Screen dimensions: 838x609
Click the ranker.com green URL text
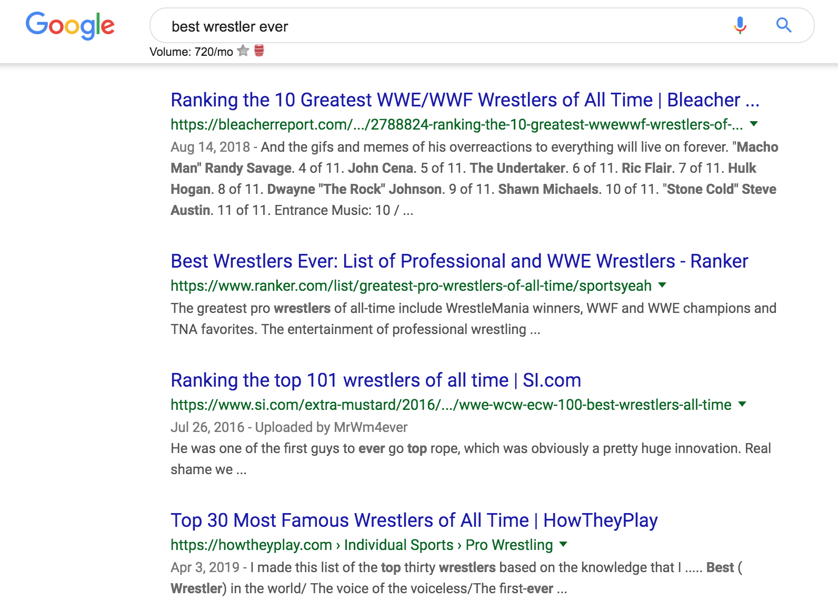(x=411, y=286)
